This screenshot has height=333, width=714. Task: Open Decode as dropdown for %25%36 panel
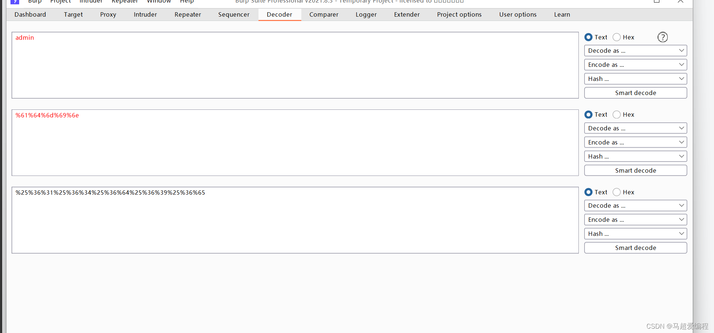coord(636,206)
